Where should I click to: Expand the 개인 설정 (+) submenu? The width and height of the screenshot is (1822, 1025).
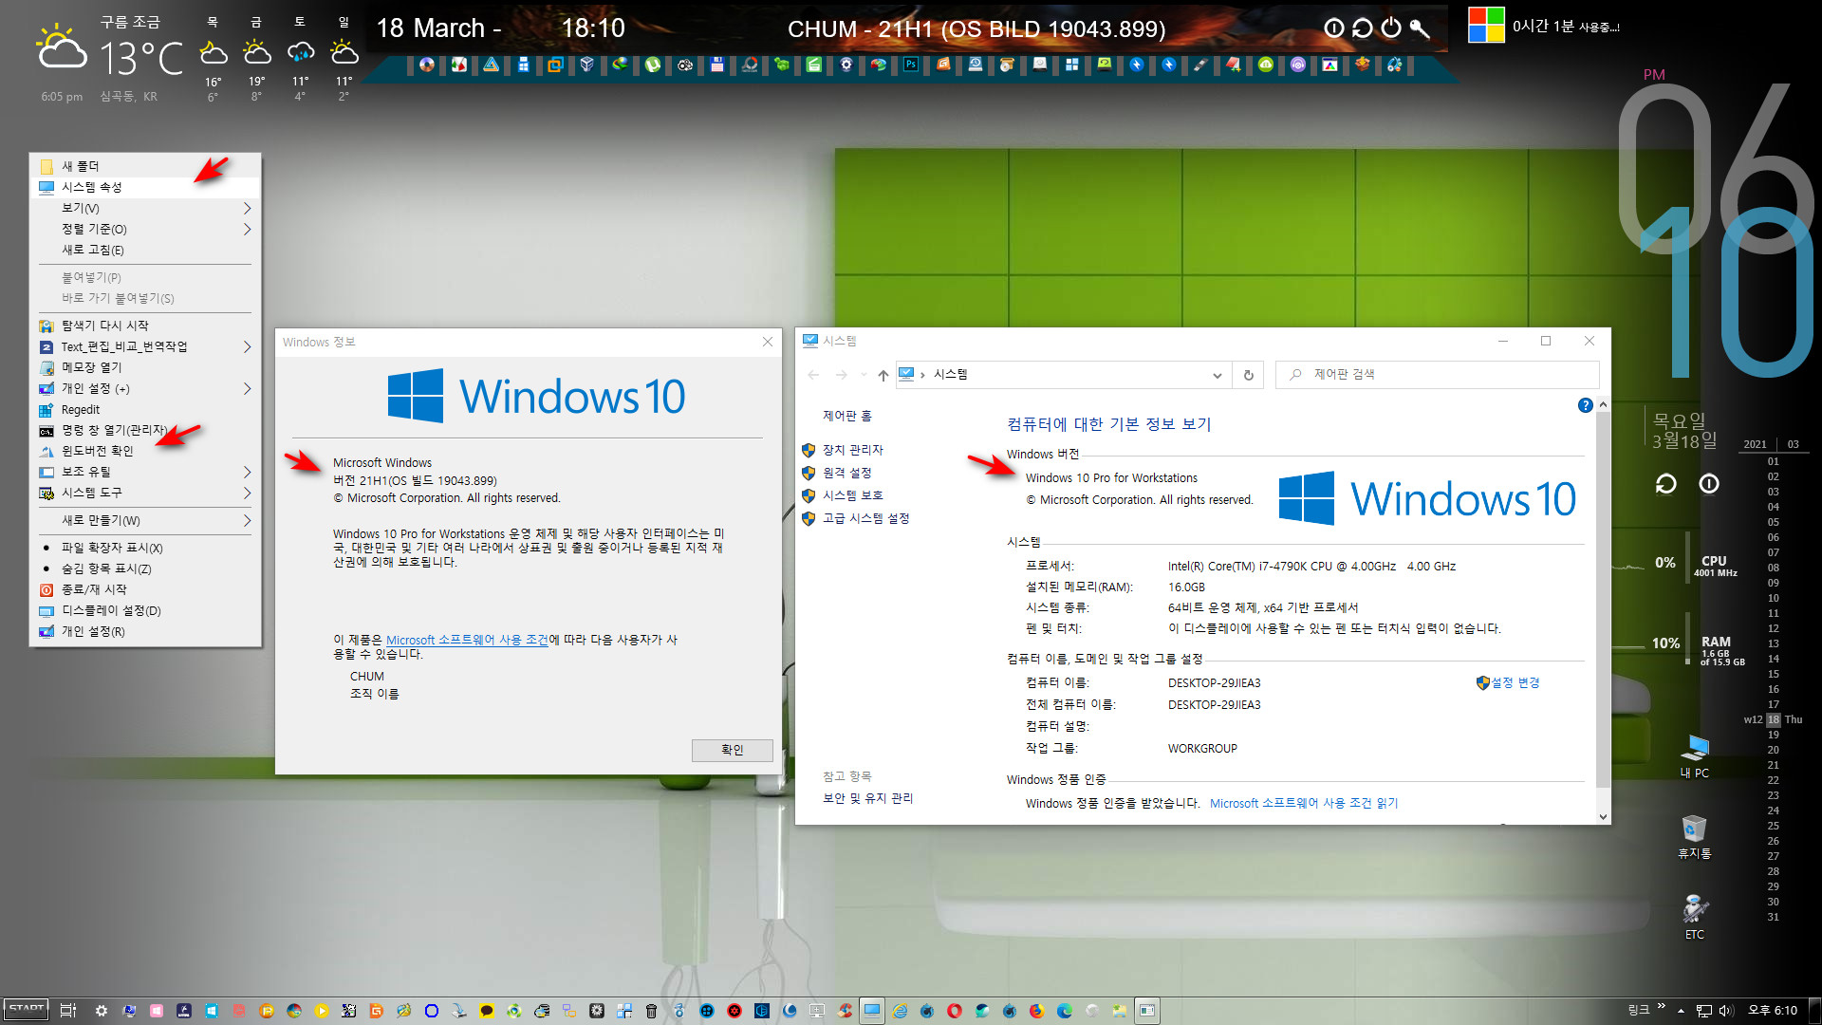point(145,388)
